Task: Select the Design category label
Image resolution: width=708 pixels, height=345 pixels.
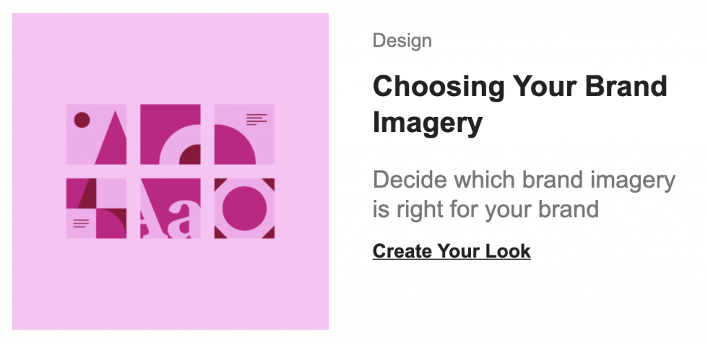Action: (x=402, y=41)
